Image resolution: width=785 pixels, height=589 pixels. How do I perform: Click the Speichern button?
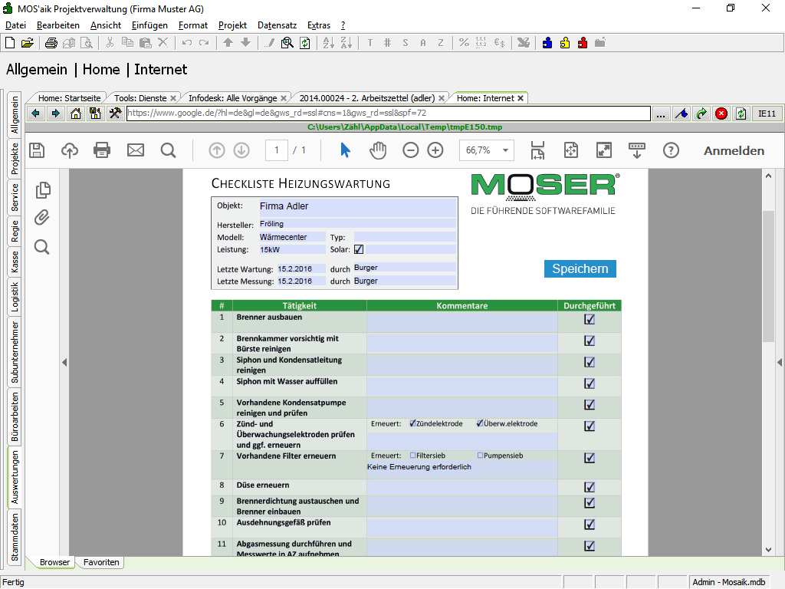pos(580,269)
